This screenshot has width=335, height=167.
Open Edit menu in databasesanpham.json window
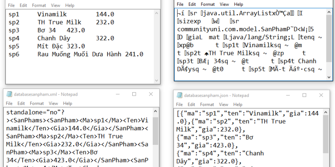(191, 104)
